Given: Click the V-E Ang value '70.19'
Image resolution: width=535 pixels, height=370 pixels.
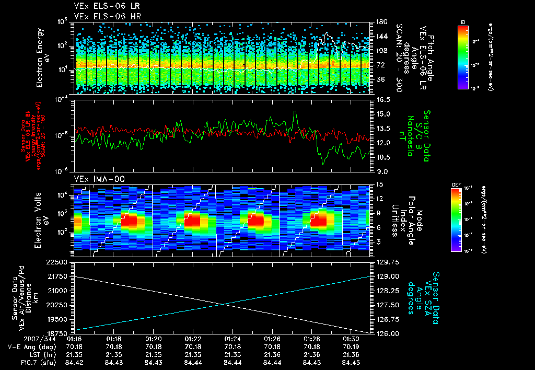Looking at the screenshot, I should [x=351, y=347].
